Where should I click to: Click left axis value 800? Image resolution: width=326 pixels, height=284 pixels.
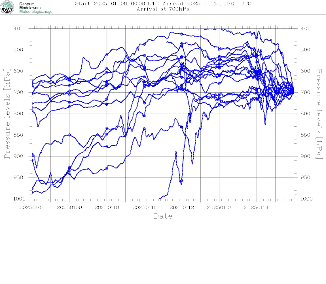click(x=18, y=114)
